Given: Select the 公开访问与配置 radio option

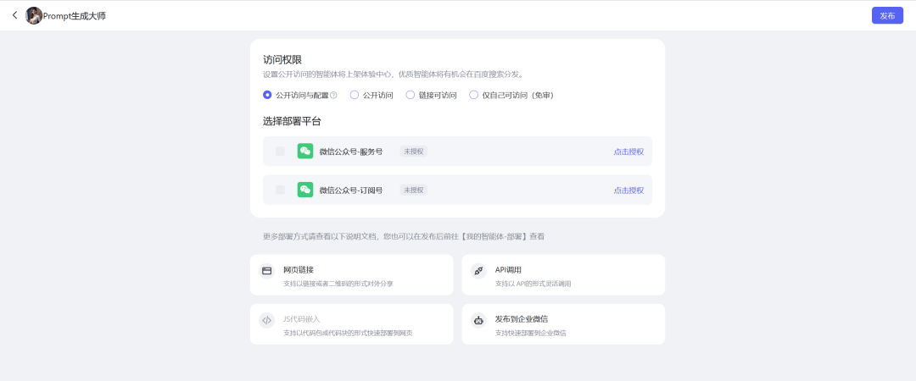Looking at the screenshot, I should click(267, 95).
